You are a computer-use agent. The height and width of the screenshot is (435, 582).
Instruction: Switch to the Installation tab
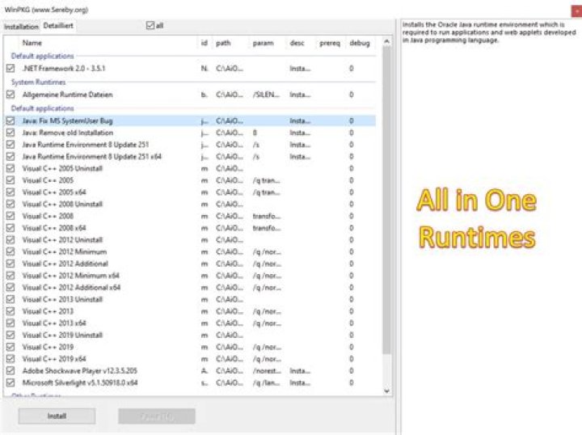coord(21,27)
